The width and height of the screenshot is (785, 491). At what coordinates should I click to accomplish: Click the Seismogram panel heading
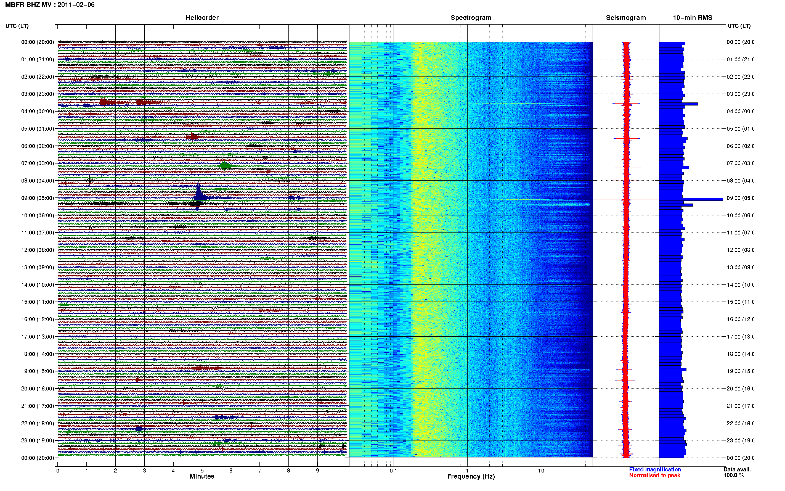point(626,18)
